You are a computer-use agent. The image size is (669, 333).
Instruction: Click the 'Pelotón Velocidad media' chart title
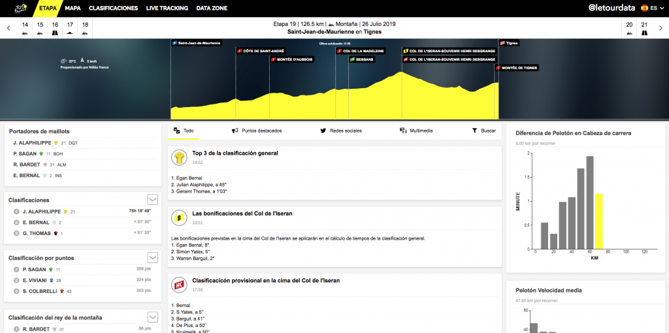click(x=549, y=291)
